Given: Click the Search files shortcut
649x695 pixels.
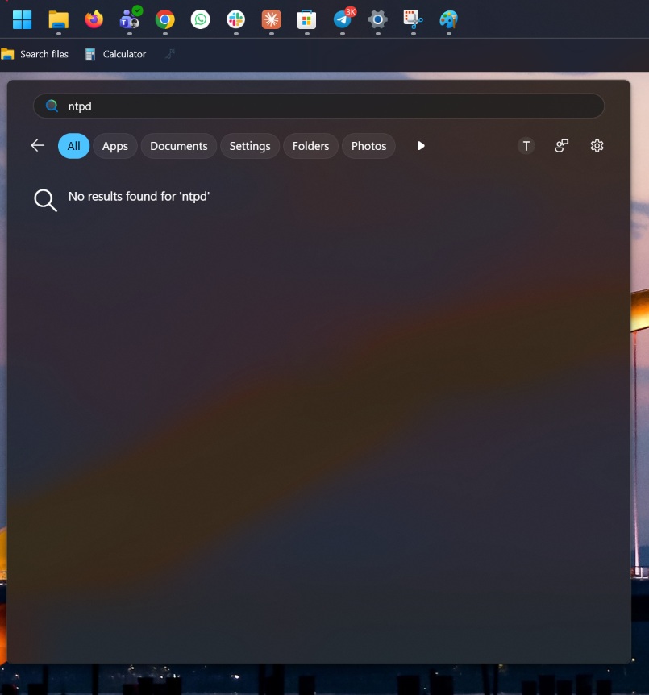Looking at the screenshot, I should (x=35, y=54).
